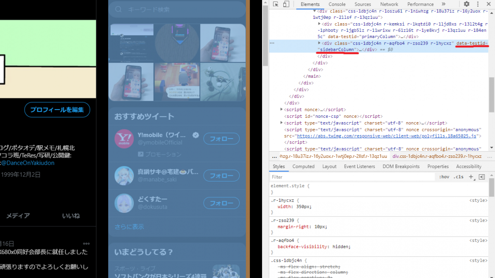Screen dimensions: 495x278
Task: Click the Y!mobile profile avatar
Action: pyautogui.click(x=124, y=139)
